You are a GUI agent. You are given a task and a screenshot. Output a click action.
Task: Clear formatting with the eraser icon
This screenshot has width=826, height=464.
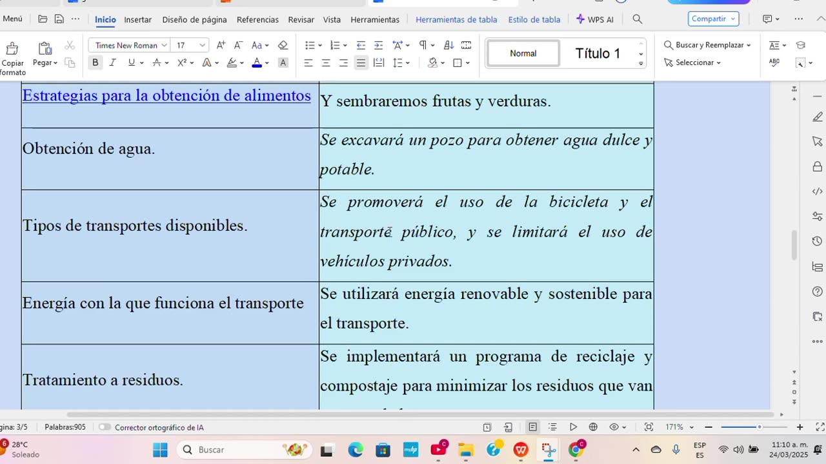[283, 45]
